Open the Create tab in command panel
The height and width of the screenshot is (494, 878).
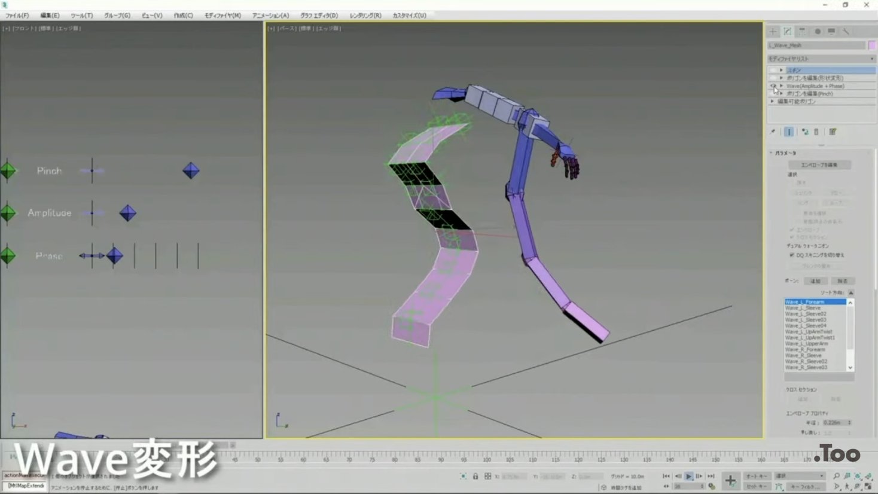tap(773, 32)
